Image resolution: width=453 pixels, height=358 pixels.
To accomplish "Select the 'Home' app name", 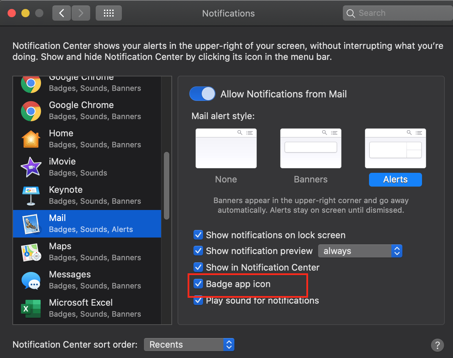I will coord(61,133).
